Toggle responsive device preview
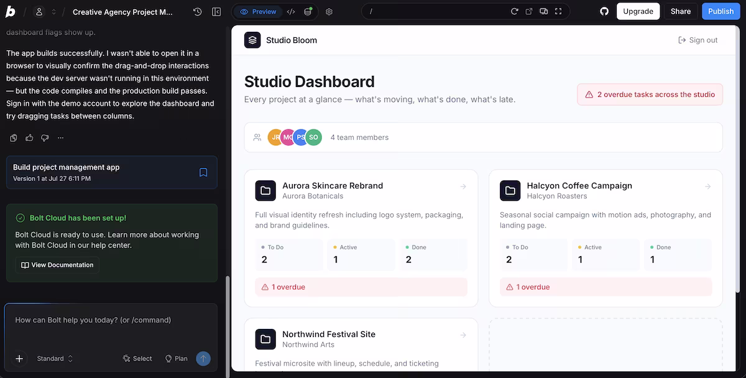746x378 pixels. (544, 12)
